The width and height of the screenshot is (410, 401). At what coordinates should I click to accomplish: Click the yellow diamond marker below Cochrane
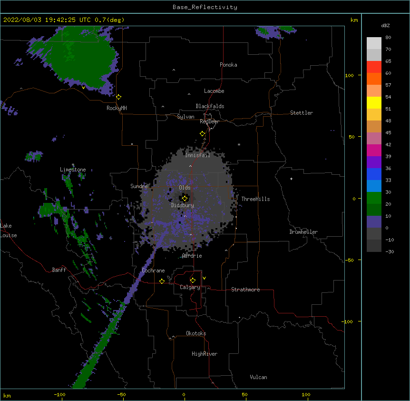162,281
